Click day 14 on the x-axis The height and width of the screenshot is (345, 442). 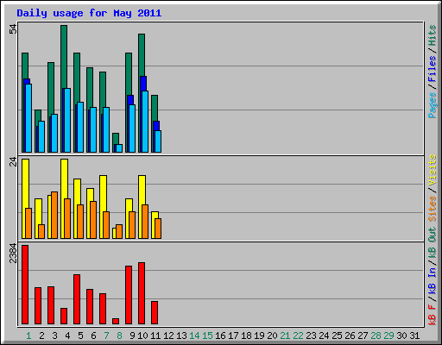[x=194, y=336]
